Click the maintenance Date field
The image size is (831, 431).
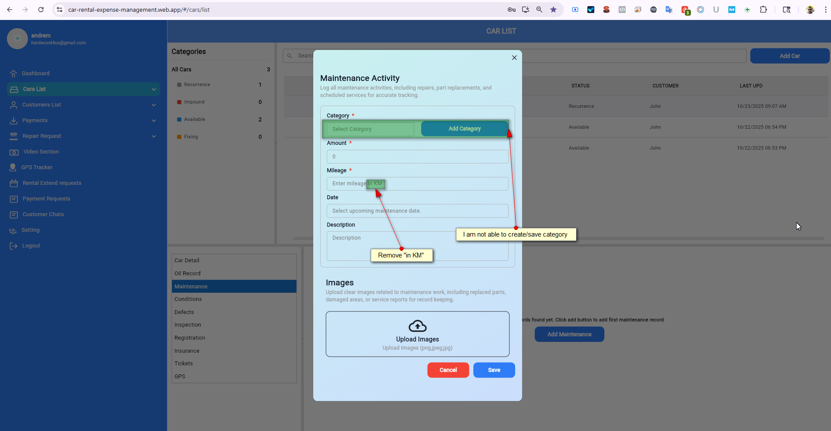[x=417, y=211]
